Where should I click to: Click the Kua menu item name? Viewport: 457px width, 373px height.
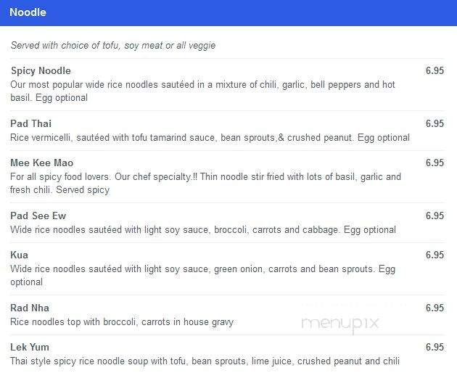coord(20,255)
